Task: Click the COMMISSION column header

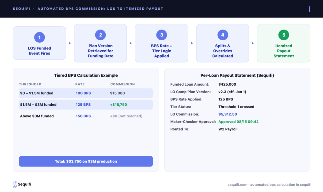Action: [x=123, y=84]
